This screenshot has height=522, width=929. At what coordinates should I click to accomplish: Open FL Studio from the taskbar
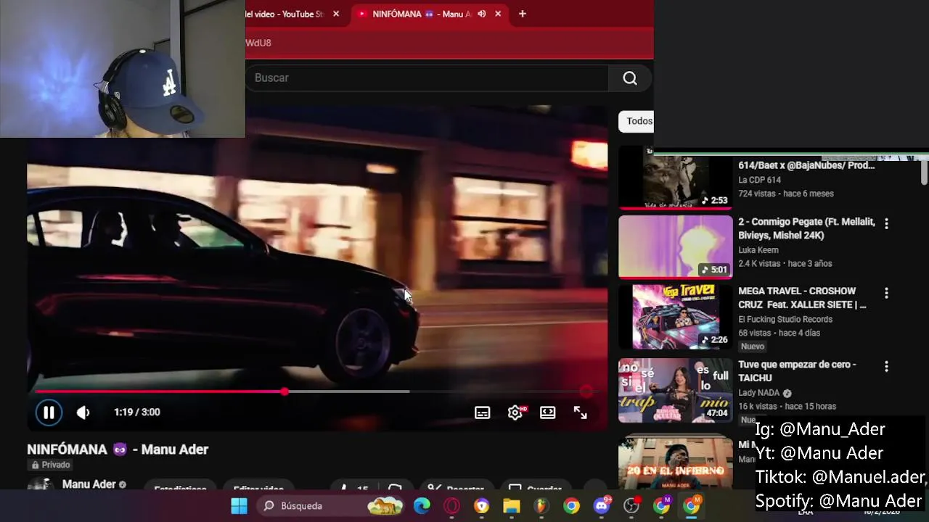coord(541,506)
